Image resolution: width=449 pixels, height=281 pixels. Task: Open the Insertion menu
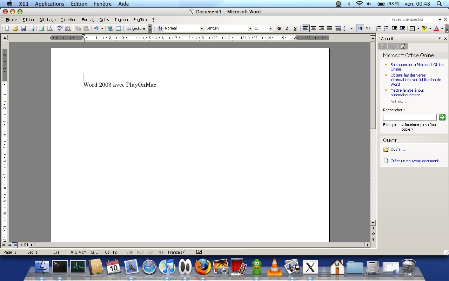tap(69, 20)
